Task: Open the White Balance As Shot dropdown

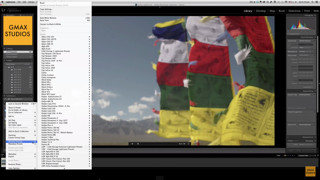Action: [x=306, y=52]
